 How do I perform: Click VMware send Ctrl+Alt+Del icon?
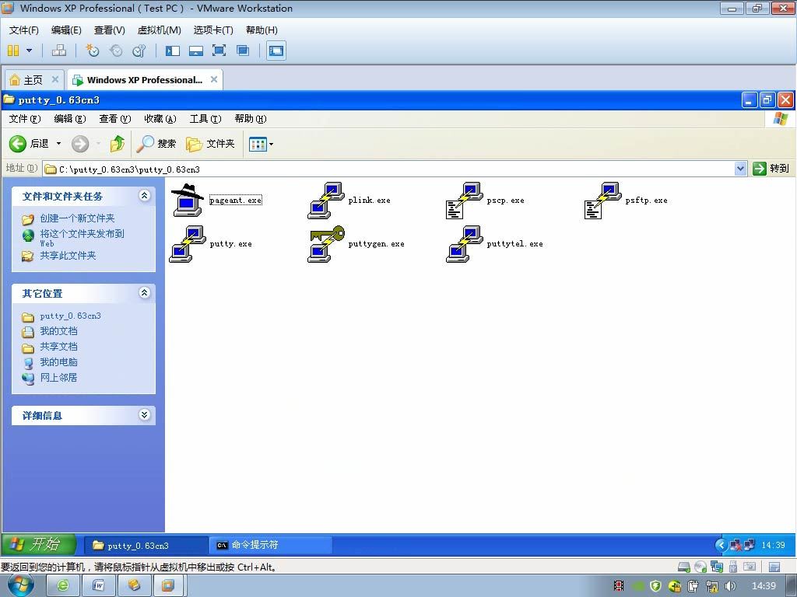point(59,51)
